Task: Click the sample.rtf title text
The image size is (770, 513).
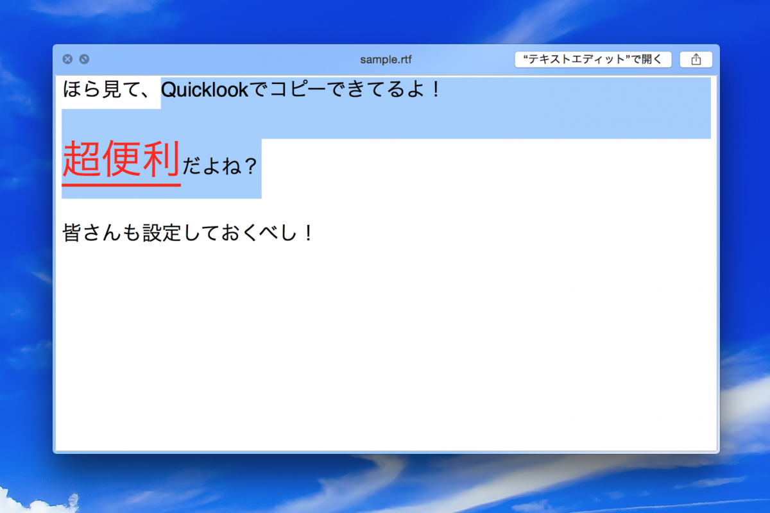Action: pyautogui.click(x=386, y=58)
